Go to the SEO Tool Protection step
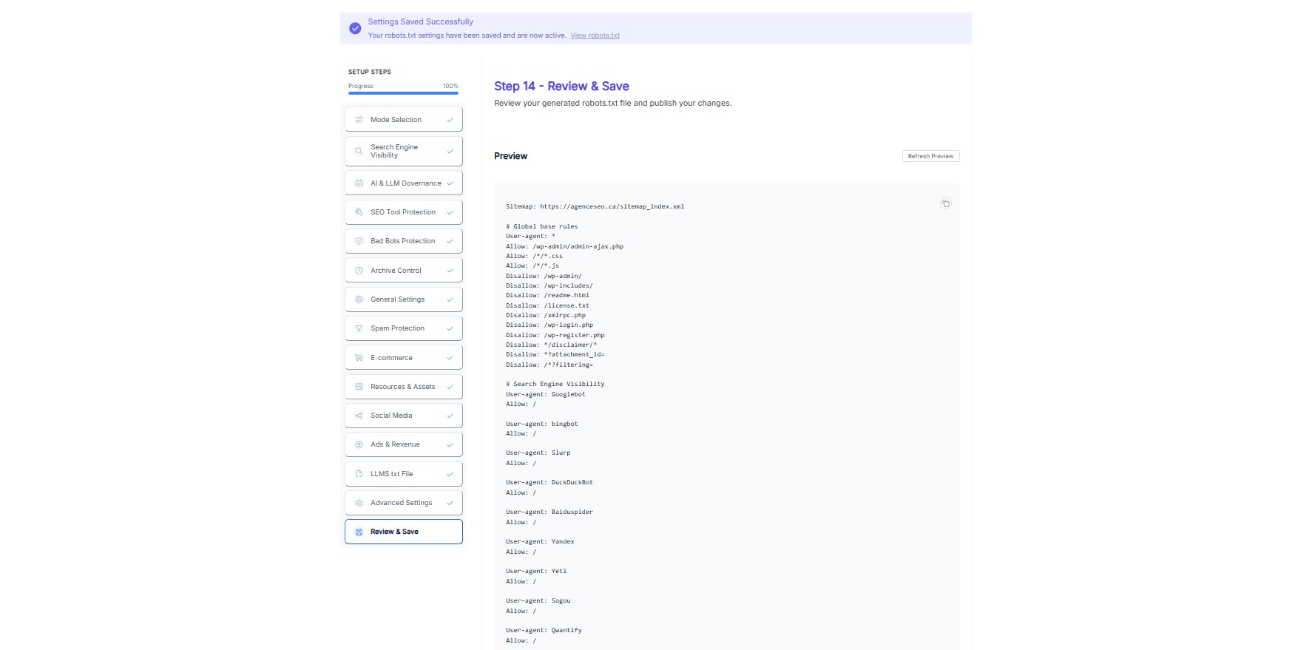 [x=403, y=212]
